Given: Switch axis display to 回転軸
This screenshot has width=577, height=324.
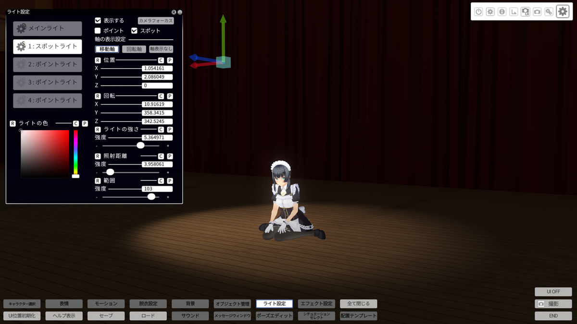Looking at the screenshot, I should [134, 49].
